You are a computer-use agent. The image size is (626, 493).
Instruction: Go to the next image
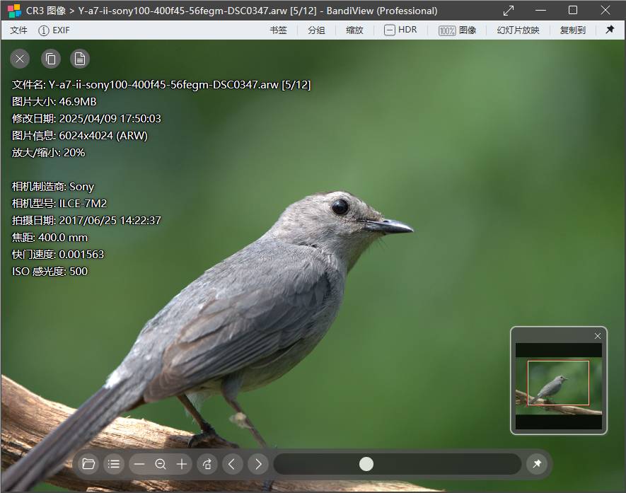(x=258, y=464)
